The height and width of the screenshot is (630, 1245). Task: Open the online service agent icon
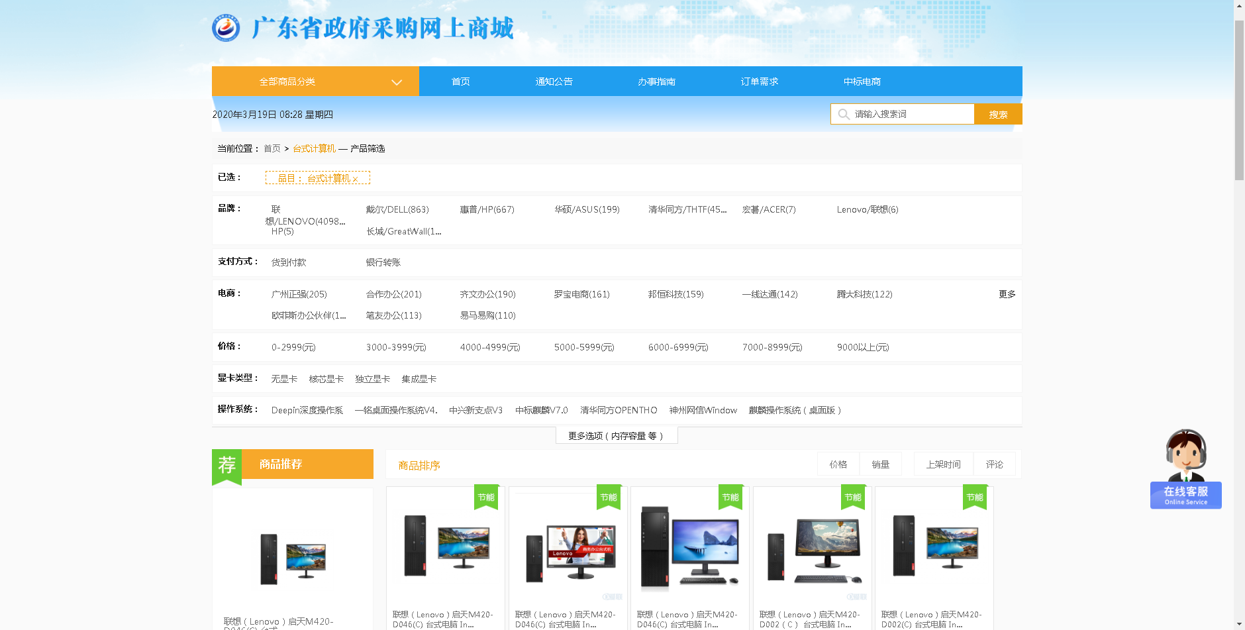pyautogui.click(x=1185, y=454)
